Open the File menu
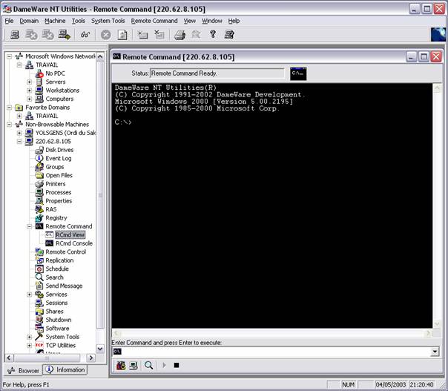The width and height of the screenshot is (448, 391). click(9, 21)
